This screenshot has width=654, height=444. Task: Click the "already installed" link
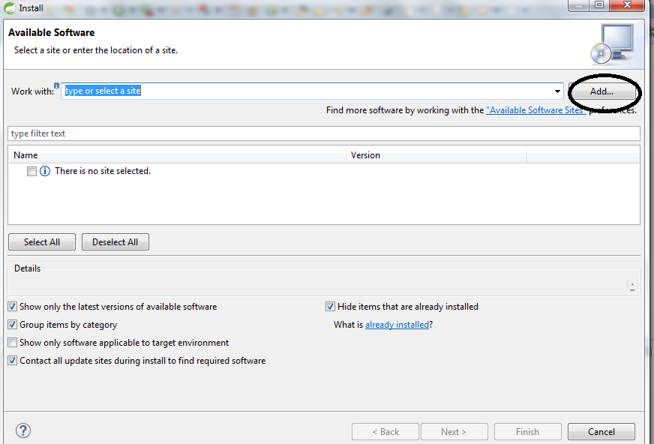[x=397, y=324]
